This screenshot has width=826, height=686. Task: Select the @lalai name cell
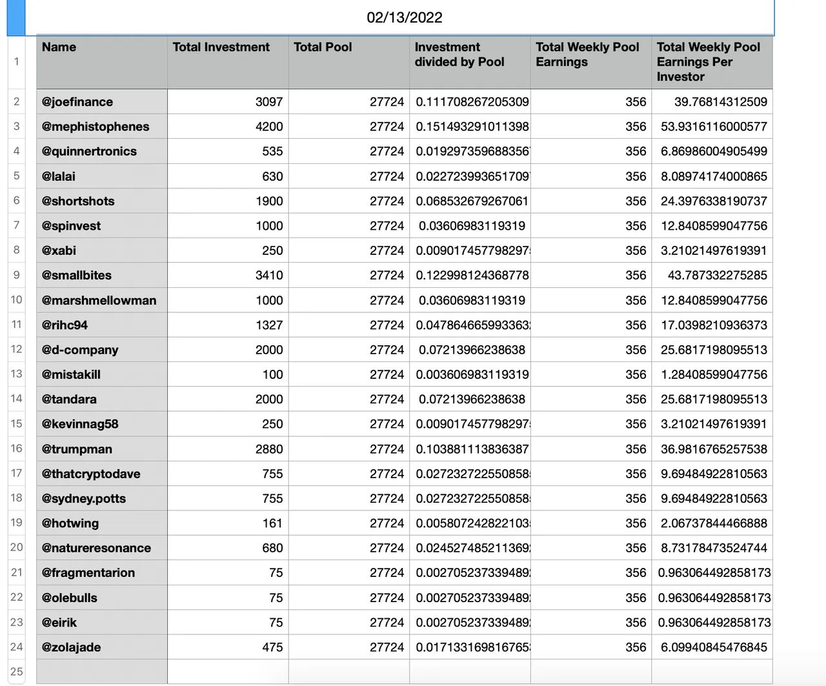[x=102, y=176]
